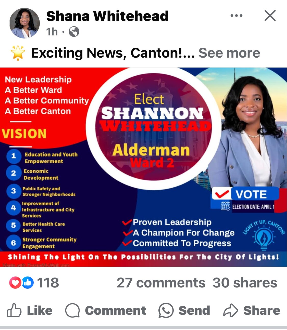Open Shana Whitehead's profile name link
This screenshot has width=287, height=330.
(107, 16)
